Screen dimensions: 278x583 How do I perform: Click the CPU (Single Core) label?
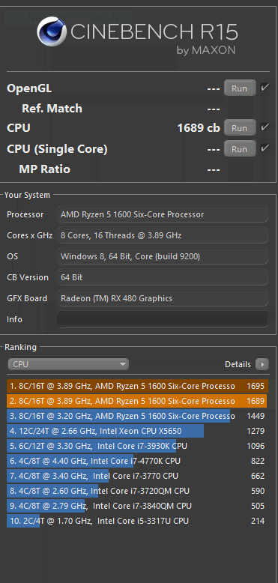point(57,149)
